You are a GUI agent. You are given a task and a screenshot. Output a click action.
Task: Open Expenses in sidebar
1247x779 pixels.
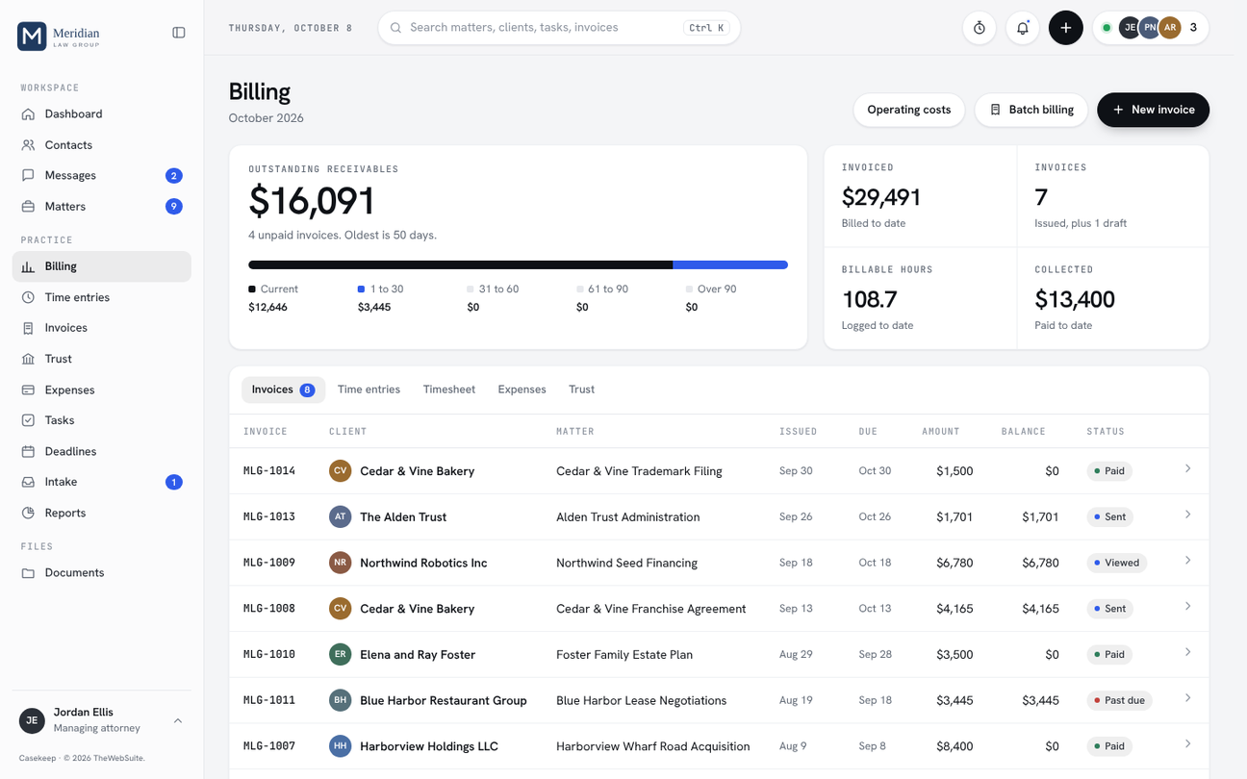(x=102, y=389)
